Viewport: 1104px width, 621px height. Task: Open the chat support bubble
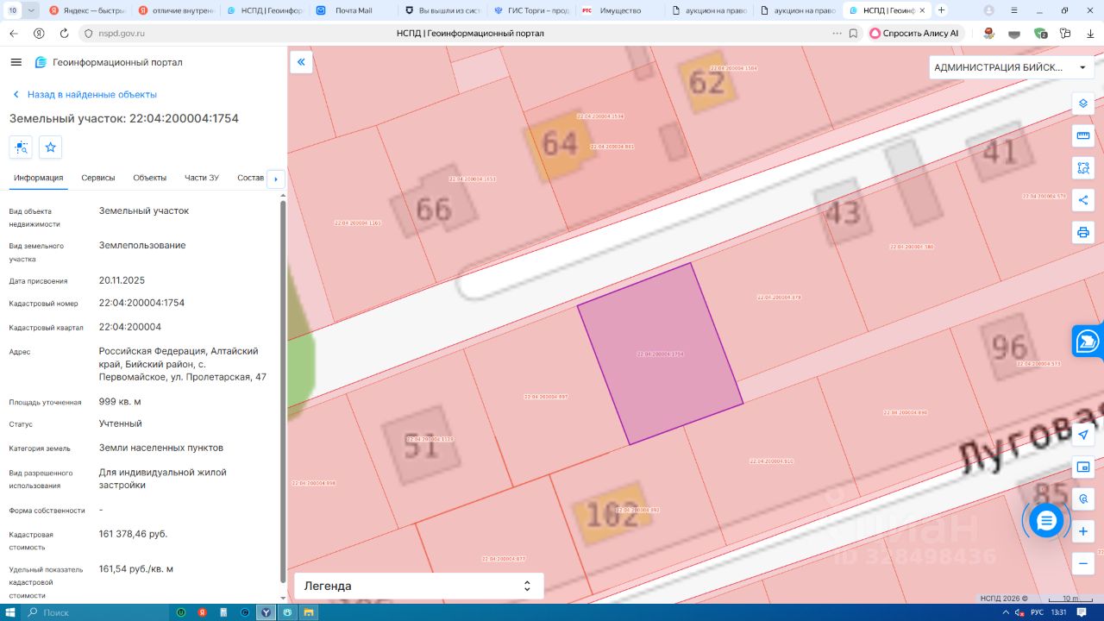(x=1045, y=520)
